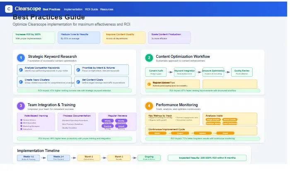
Task: Click the Weekly review pill
Action: point(108,121)
